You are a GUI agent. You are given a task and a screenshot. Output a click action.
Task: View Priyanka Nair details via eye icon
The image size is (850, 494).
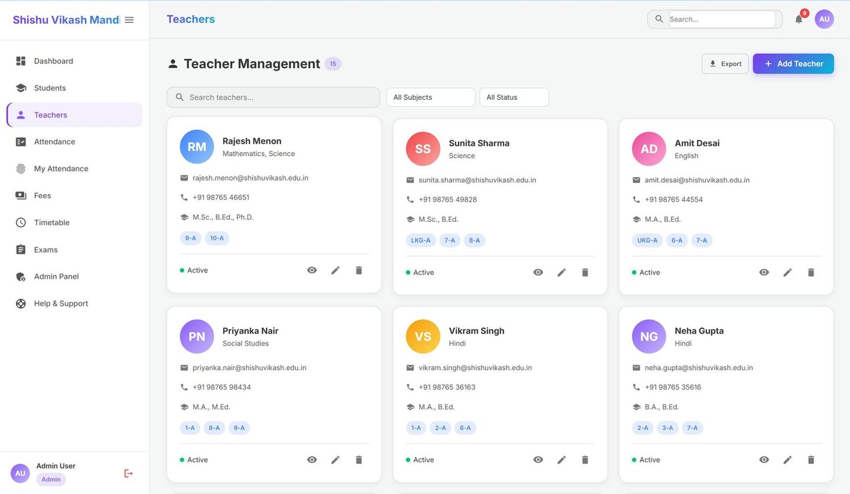tap(312, 460)
